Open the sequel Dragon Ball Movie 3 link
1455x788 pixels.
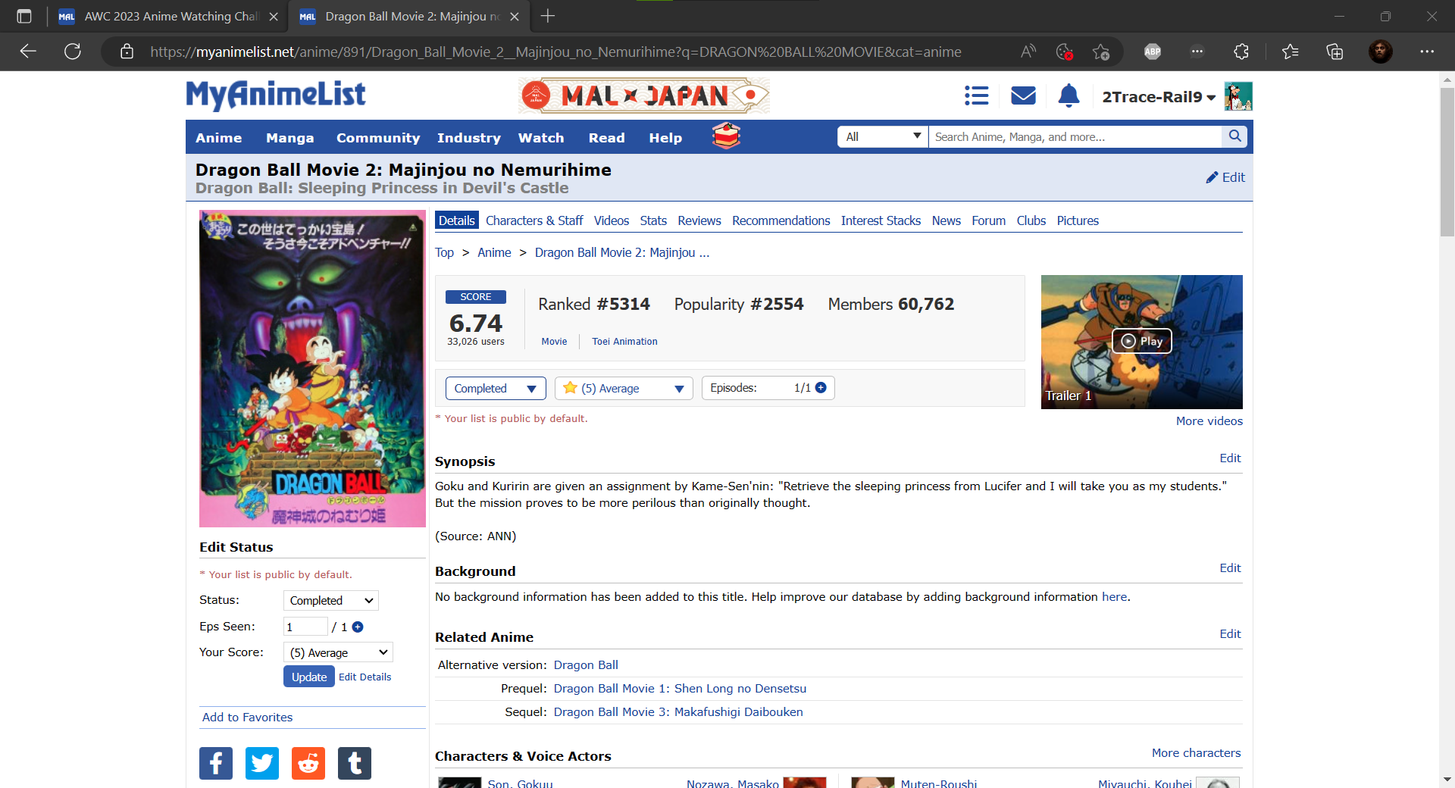tap(678, 711)
